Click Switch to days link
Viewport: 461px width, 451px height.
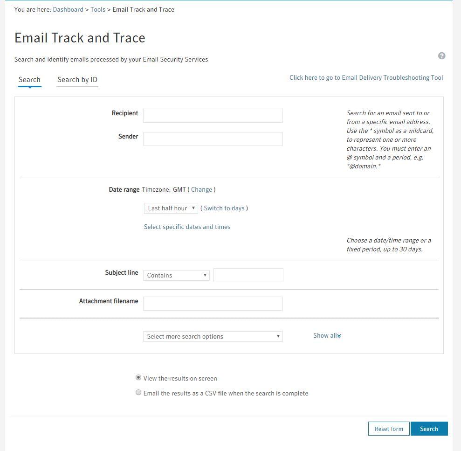[x=224, y=208]
